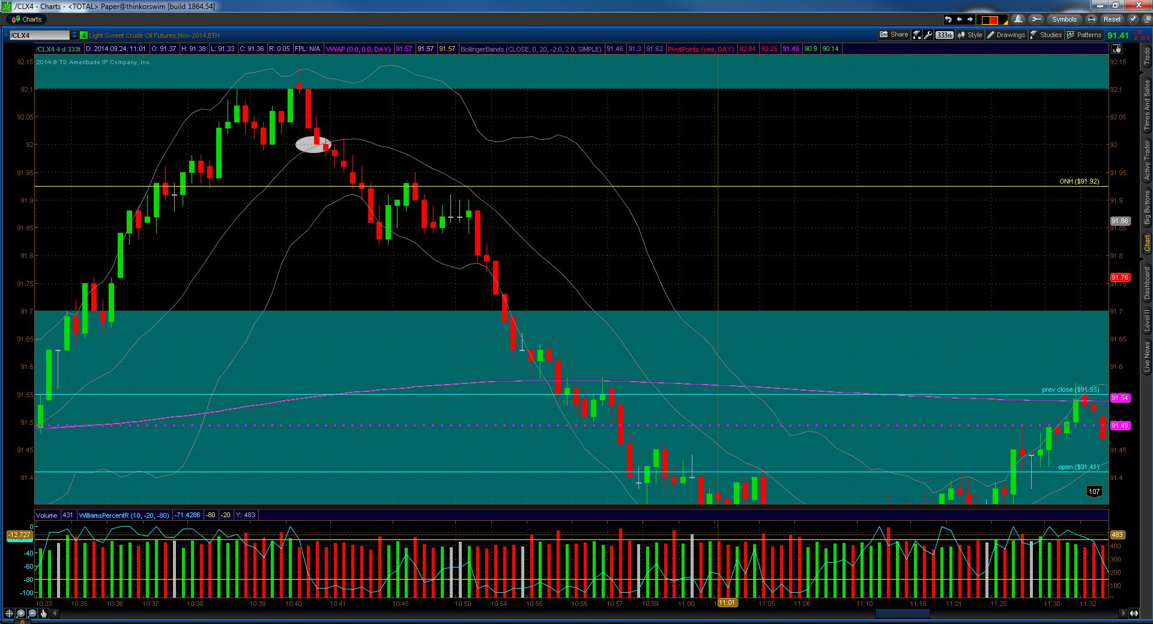Click the green 4 badge next to symbol
Image resolution: width=1153 pixels, height=624 pixels.
(x=83, y=35)
